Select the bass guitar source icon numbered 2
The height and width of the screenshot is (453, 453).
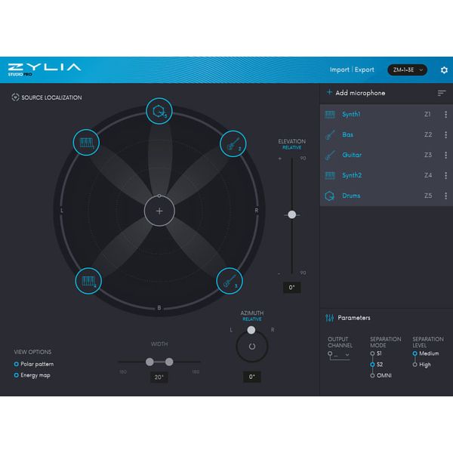[x=233, y=144]
